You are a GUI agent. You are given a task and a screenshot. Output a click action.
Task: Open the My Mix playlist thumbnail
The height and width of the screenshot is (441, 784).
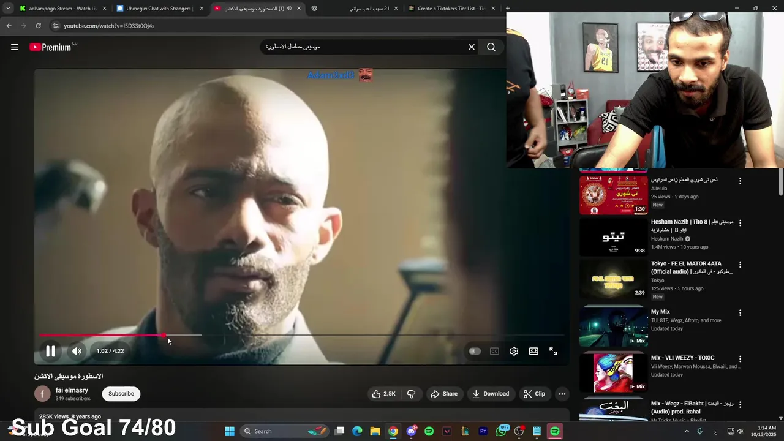point(613,326)
